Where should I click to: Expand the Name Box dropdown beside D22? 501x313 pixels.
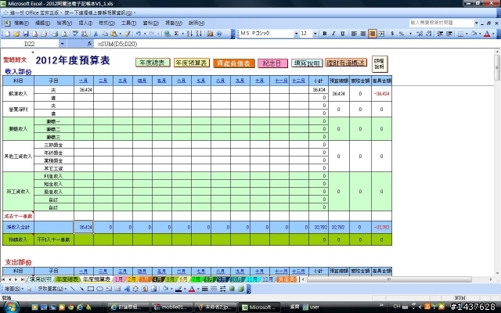(x=63, y=44)
